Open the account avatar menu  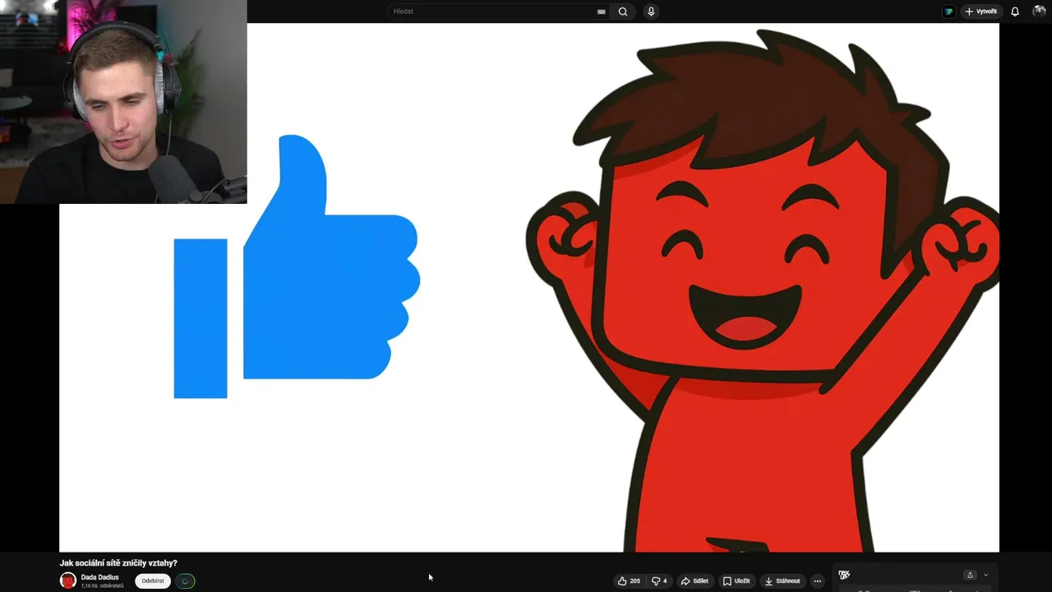[x=1039, y=12]
